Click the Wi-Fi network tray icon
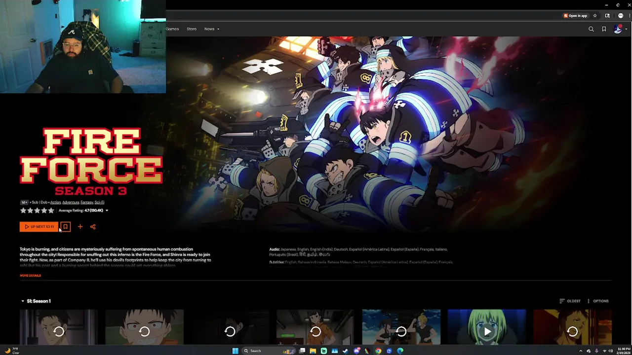The height and width of the screenshot is (355, 632). point(604,351)
